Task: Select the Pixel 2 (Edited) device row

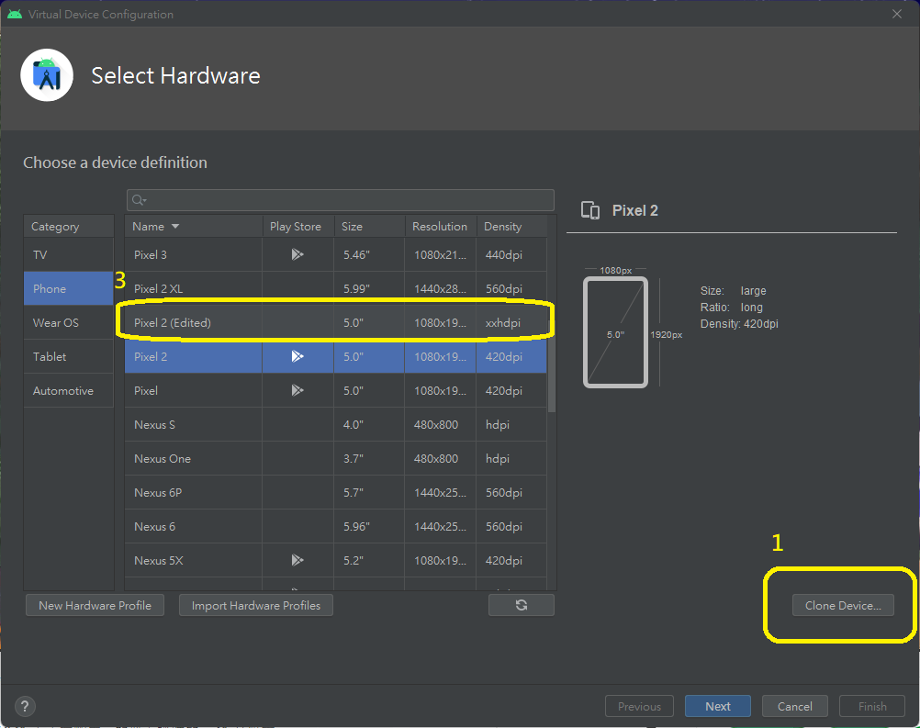Action: pyautogui.click(x=336, y=322)
